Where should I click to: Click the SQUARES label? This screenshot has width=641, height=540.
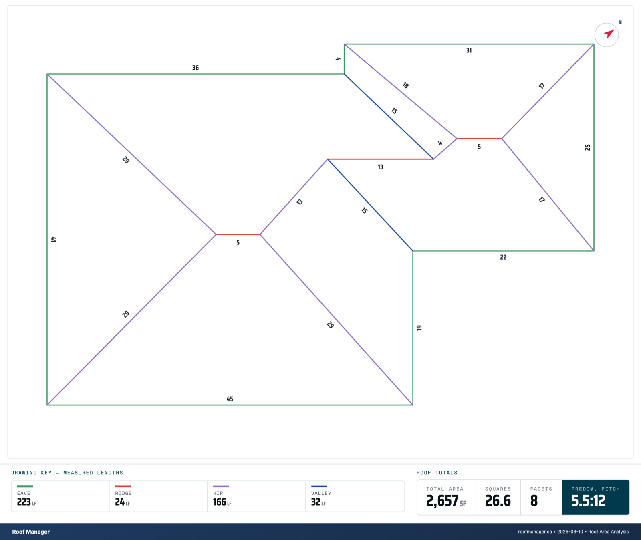coord(498,489)
